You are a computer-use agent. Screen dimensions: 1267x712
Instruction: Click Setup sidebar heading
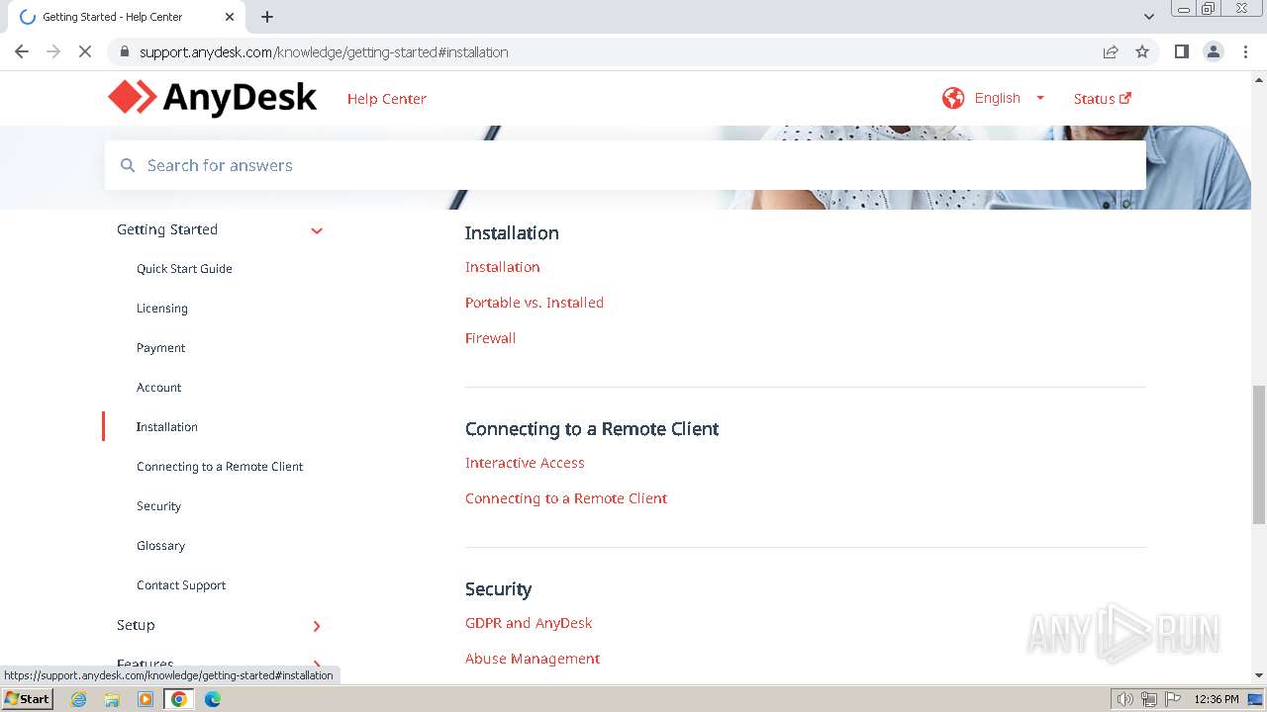[x=136, y=625]
